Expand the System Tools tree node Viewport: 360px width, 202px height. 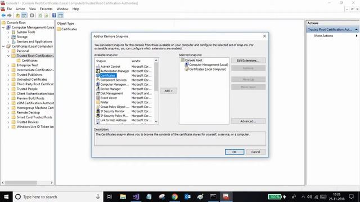[8, 33]
